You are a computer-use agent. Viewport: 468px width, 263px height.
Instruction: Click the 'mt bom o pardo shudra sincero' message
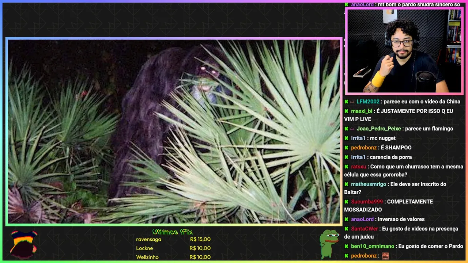pos(419,4)
